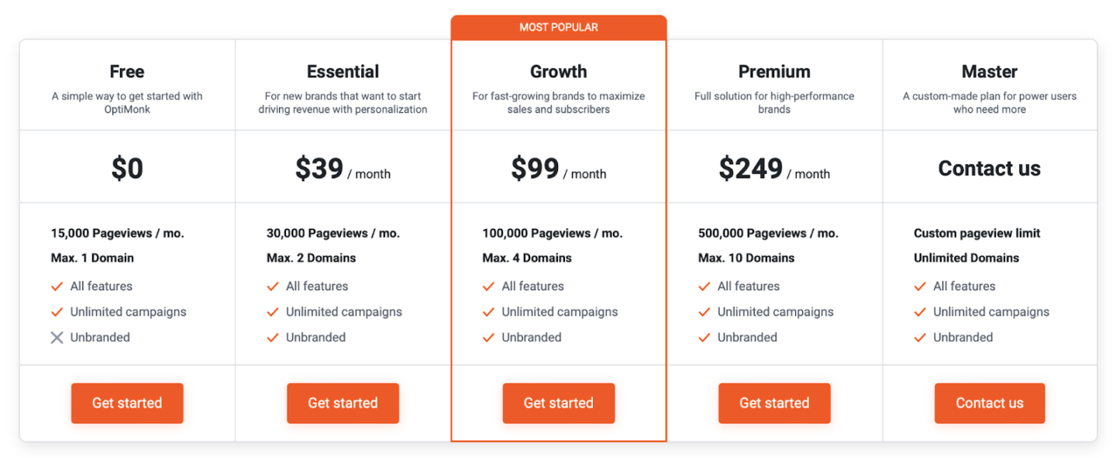
Task: Click Contact us under the Master plan
Action: tap(990, 403)
